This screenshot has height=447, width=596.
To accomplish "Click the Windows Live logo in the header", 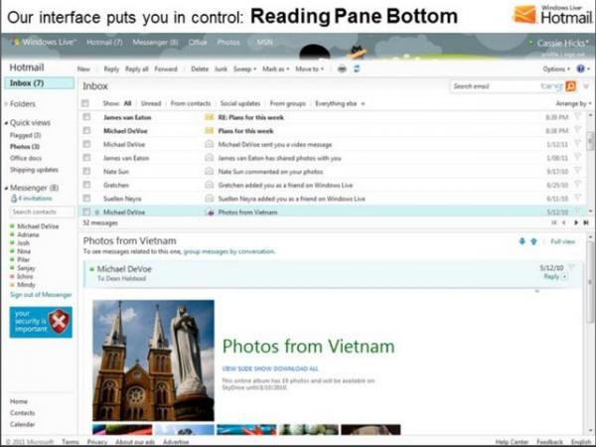I will [45, 42].
